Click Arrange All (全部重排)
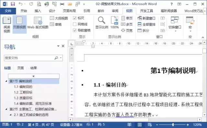 coord(146,24)
